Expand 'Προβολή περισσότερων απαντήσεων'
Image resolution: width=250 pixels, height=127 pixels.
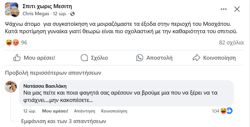coord(53,73)
